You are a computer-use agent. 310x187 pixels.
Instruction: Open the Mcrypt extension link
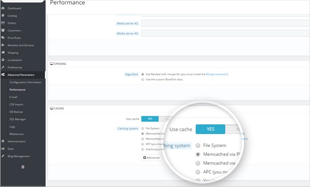(x=216, y=74)
